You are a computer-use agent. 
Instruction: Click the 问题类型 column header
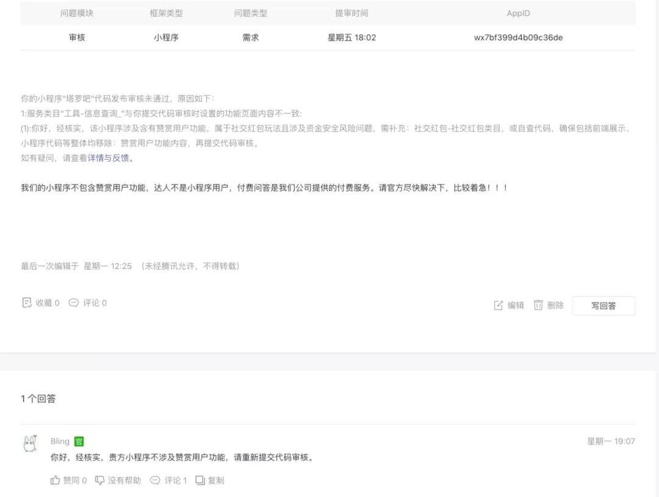[251, 13]
